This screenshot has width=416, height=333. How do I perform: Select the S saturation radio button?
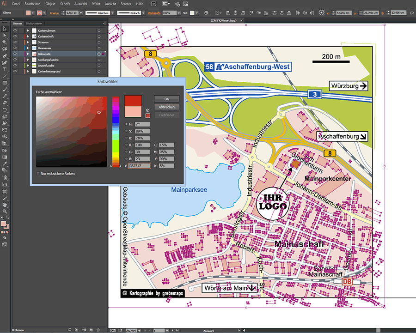[127, 131]
